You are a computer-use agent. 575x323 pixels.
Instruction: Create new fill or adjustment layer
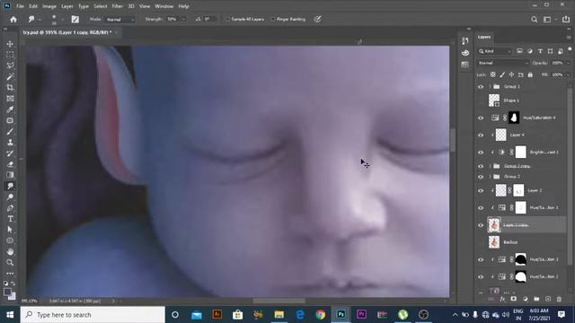point(525,299)
